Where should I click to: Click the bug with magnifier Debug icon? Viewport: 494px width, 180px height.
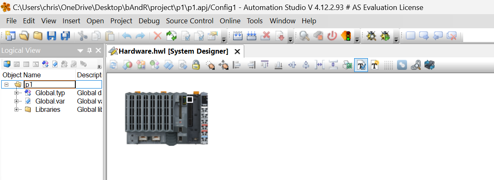point(372,36)
